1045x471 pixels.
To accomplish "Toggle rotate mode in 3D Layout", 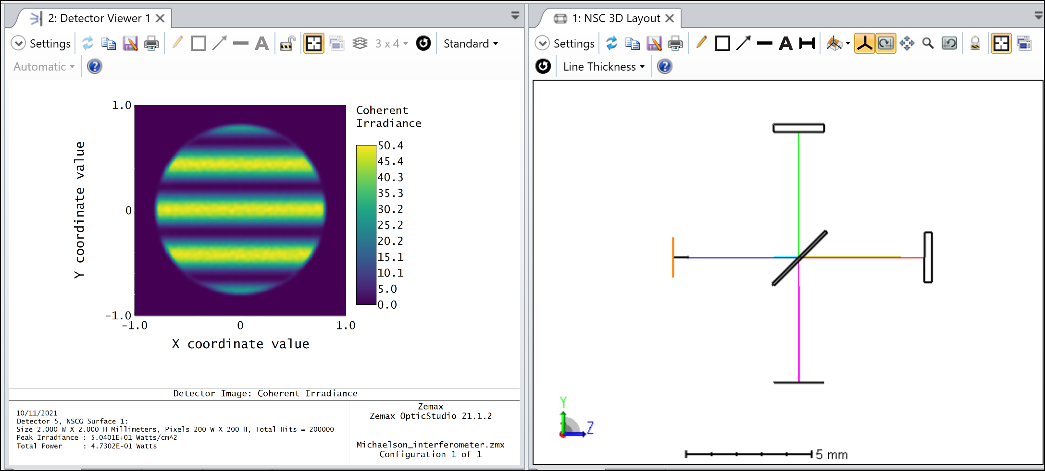I will click(x=886, y=43).
